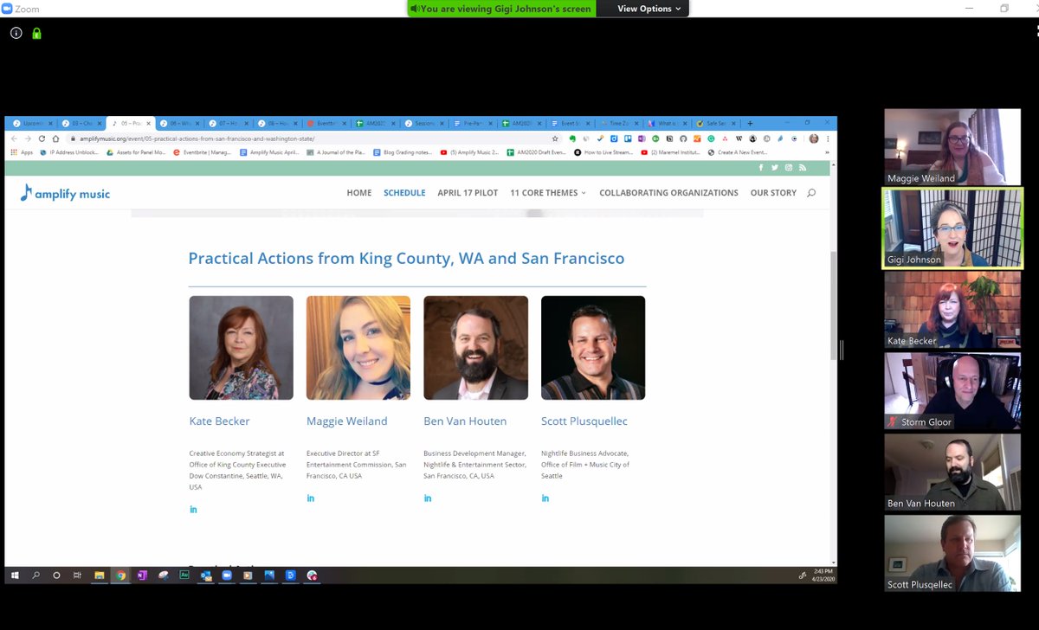The image size is (1039, 630).
Task: Click the Kate Becker name link
Action: 219,421
